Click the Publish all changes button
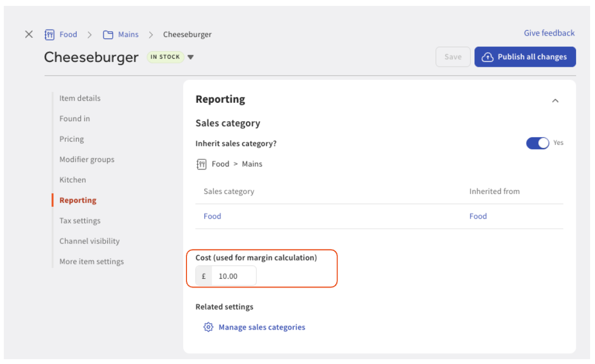 [525, 57]
